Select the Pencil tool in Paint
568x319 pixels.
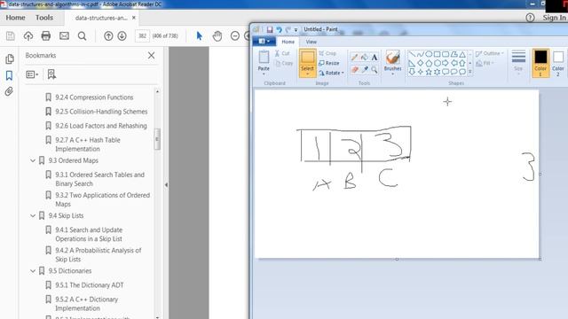coord(355,57)
